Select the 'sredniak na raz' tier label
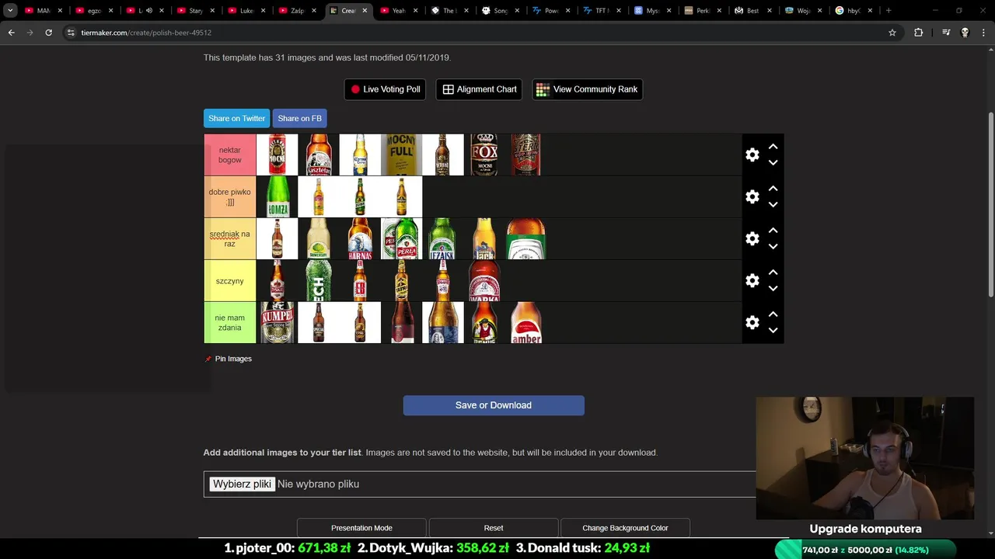 tap(230, 238)
